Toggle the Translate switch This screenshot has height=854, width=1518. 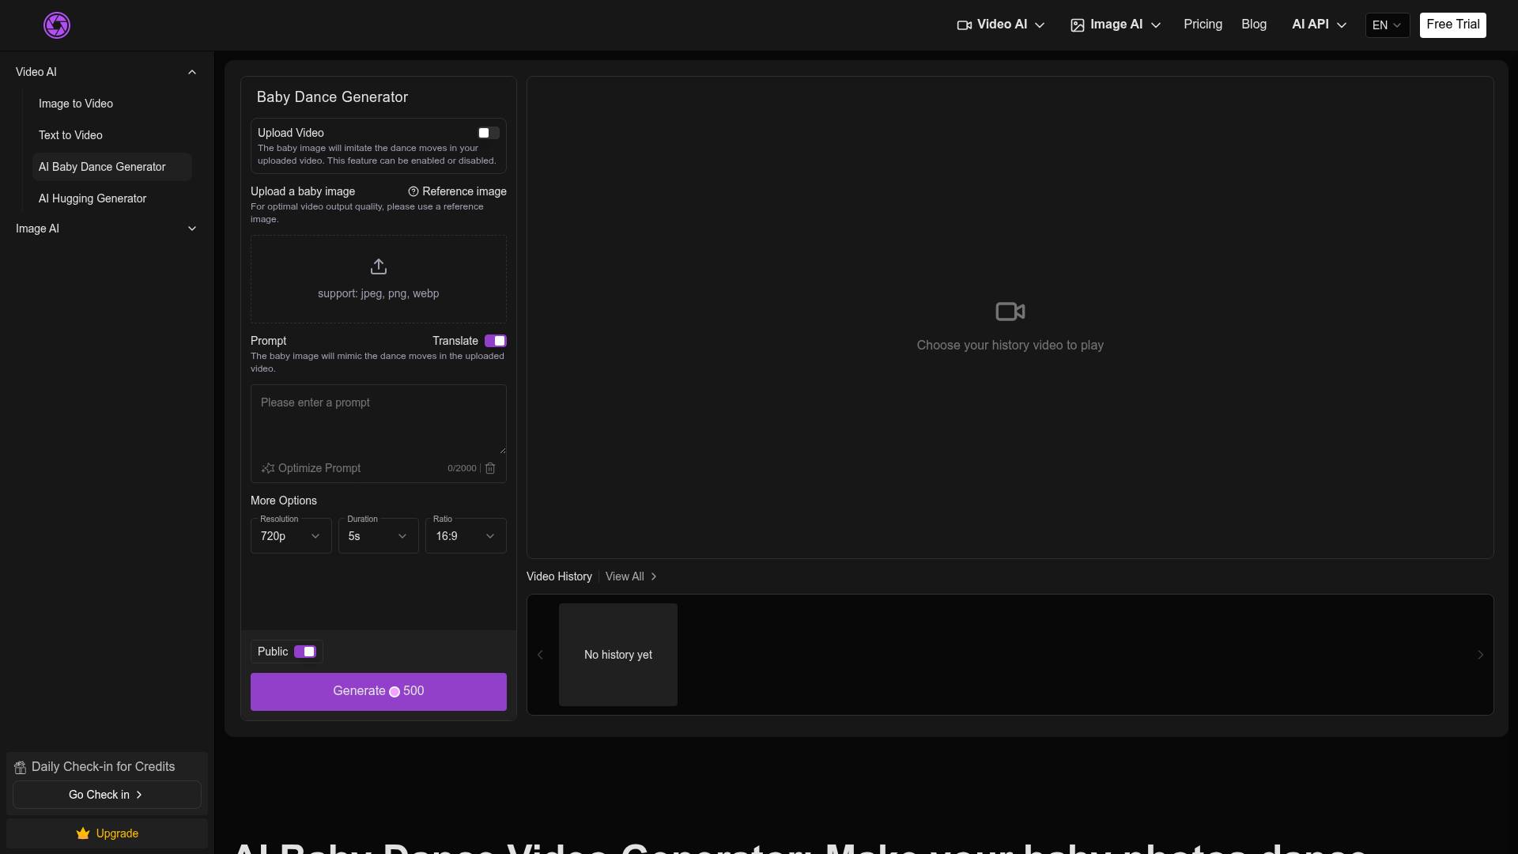pyautogui.click(x=496, y=341)
